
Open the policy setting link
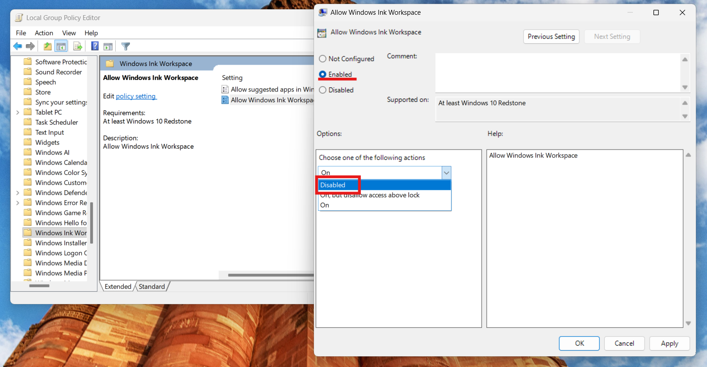click(x=136, y=96)
